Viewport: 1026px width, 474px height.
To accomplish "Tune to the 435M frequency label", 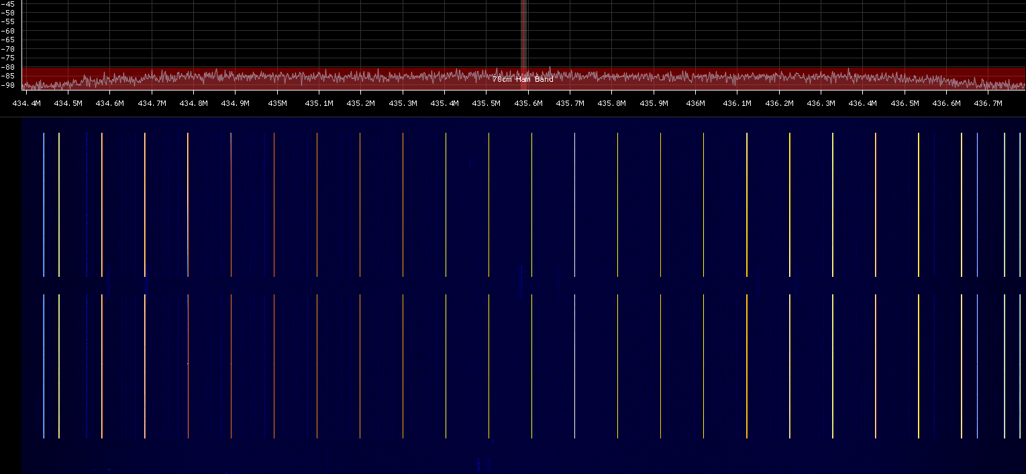I will pos(278,104).
